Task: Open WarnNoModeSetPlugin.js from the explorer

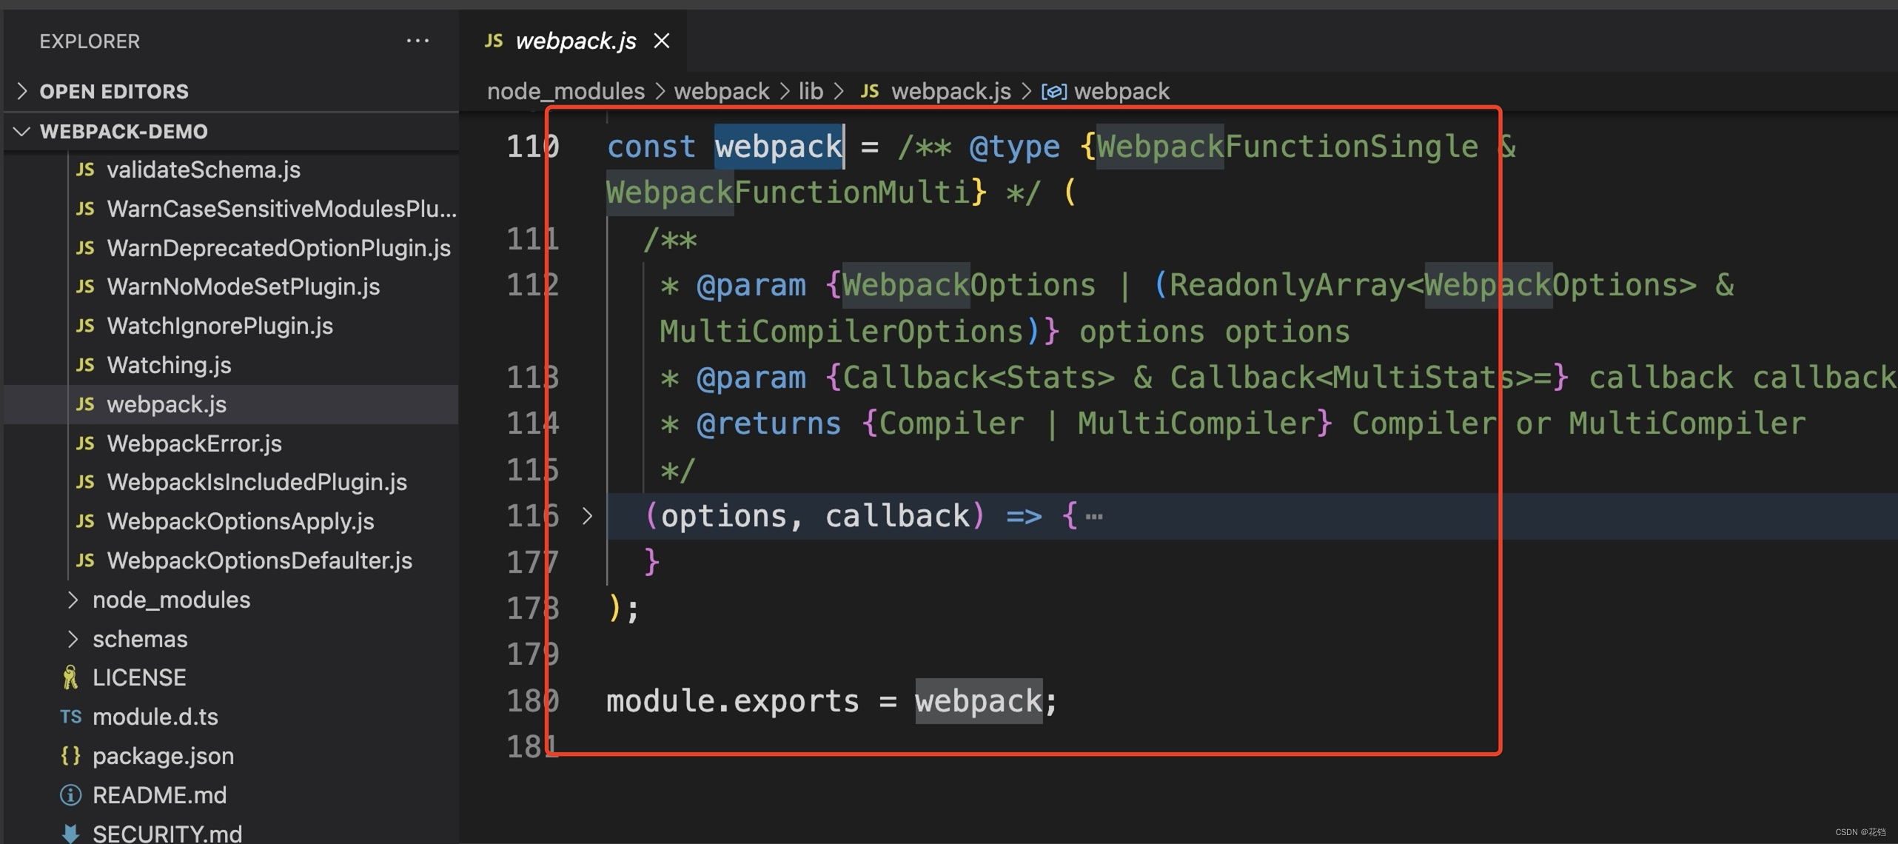Action: coord(244,287)
